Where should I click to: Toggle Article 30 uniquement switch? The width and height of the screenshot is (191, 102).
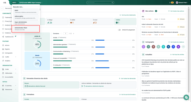point(119,30)
